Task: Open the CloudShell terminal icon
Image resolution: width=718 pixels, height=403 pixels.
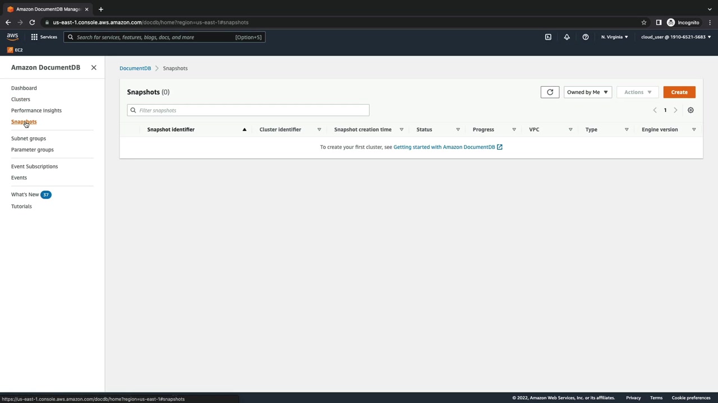Action: [548, 37]
